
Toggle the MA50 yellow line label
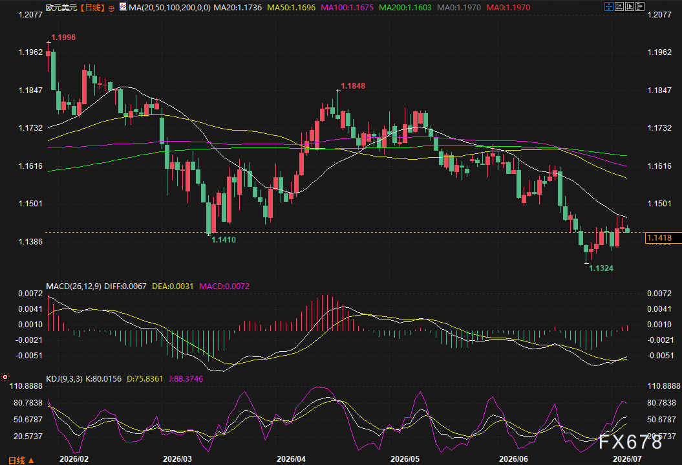tap(291, 7)
